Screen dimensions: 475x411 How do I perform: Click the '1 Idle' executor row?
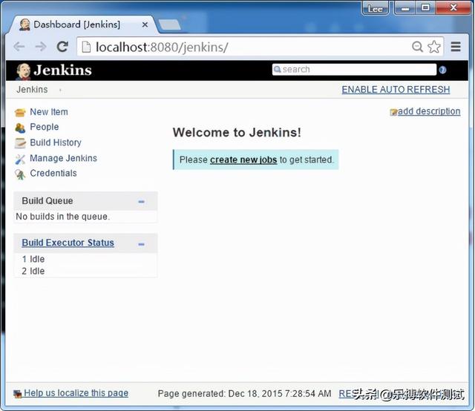[33, 259]
